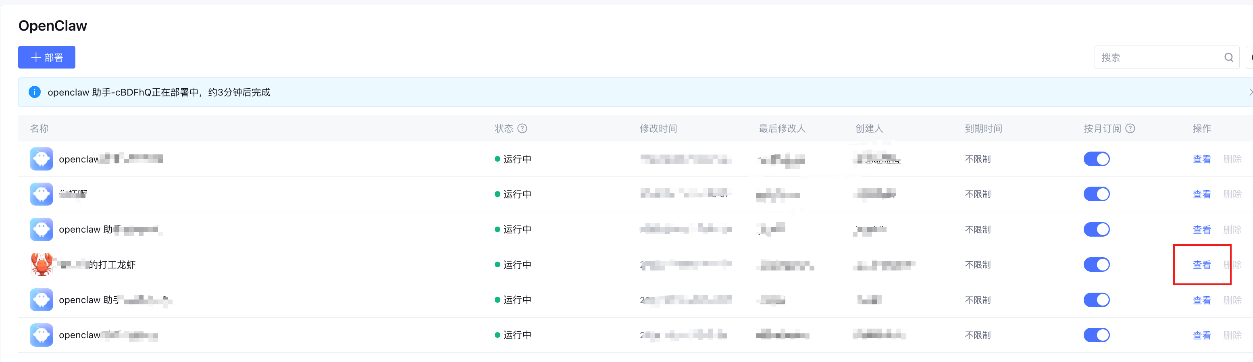Click the 操作 column header
1253x362 pixels.
point(1202,129)
